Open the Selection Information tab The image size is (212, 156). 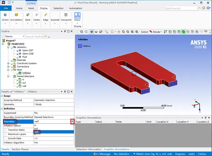[89, 149]
